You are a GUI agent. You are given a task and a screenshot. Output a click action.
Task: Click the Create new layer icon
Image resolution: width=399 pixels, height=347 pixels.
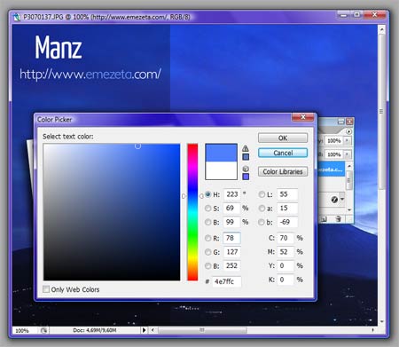[x=324, y=219]
